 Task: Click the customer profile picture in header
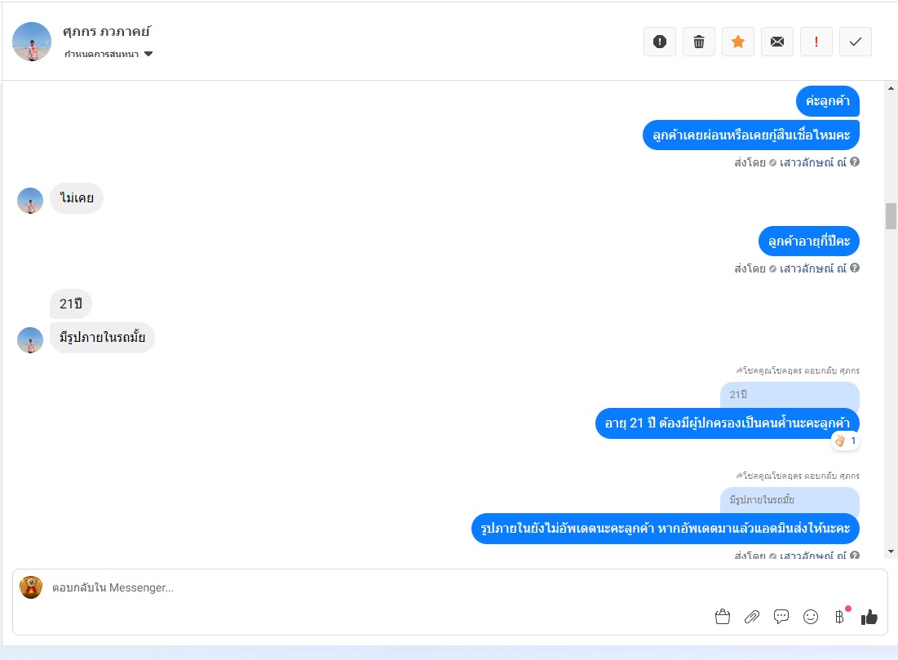pos(32,42)
